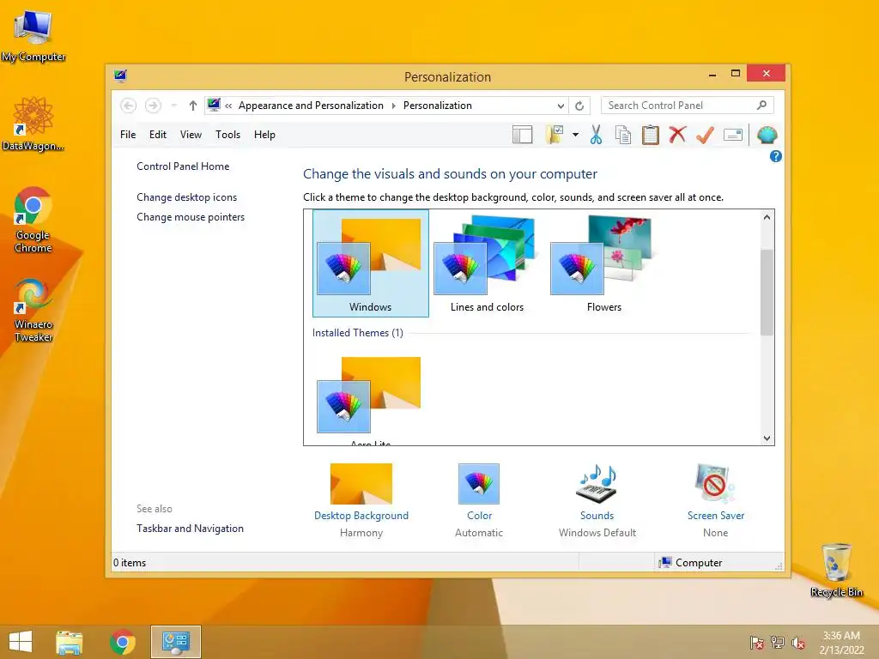
Task: Open Sounds settings
Action: click(597, 500)
